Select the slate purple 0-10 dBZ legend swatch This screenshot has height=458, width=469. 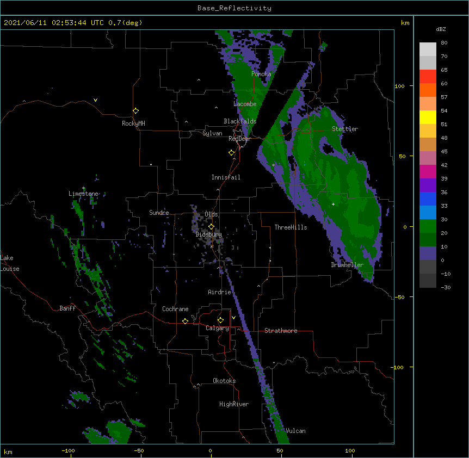428,253
